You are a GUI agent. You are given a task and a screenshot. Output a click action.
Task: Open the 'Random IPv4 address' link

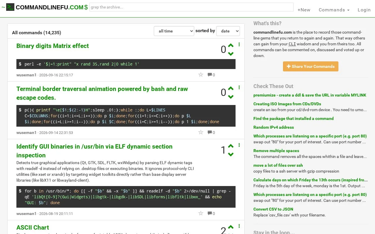(x=274, y=127)
